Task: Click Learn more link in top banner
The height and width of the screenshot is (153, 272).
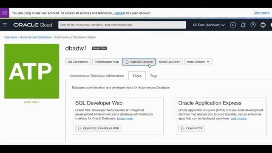Action: (261, 13)
